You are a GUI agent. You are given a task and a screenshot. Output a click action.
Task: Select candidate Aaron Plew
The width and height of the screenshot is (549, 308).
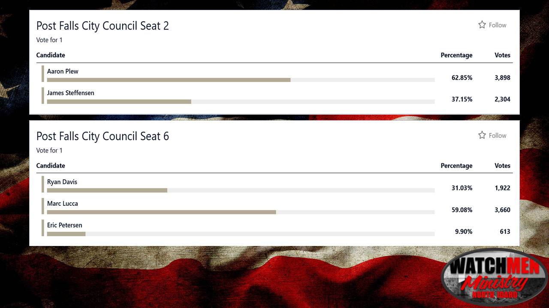63,71
